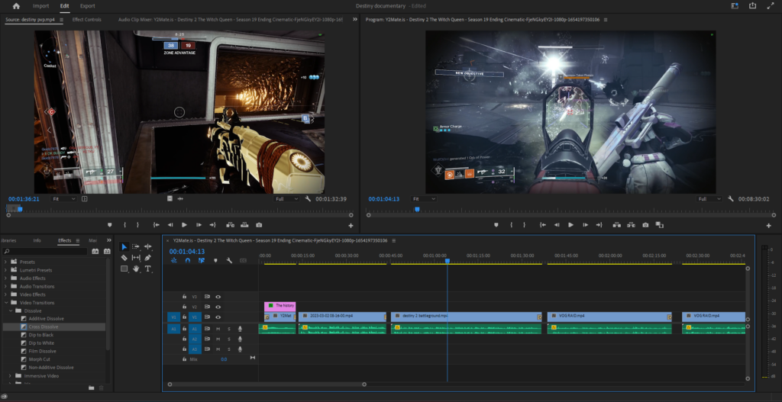Select the Hand tool
Viewport: 782px width, 402px height.
pos(136,269)
